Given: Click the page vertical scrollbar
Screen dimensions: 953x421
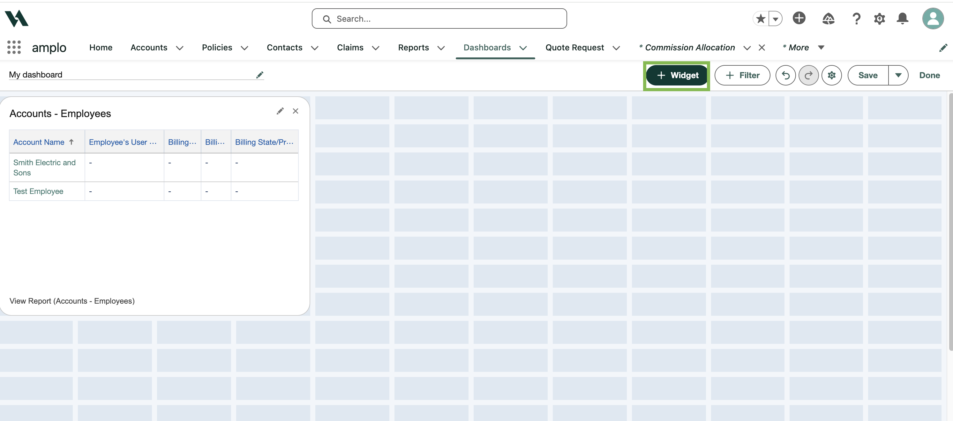Looking at the screenshot, I should [x=950, y=222].
